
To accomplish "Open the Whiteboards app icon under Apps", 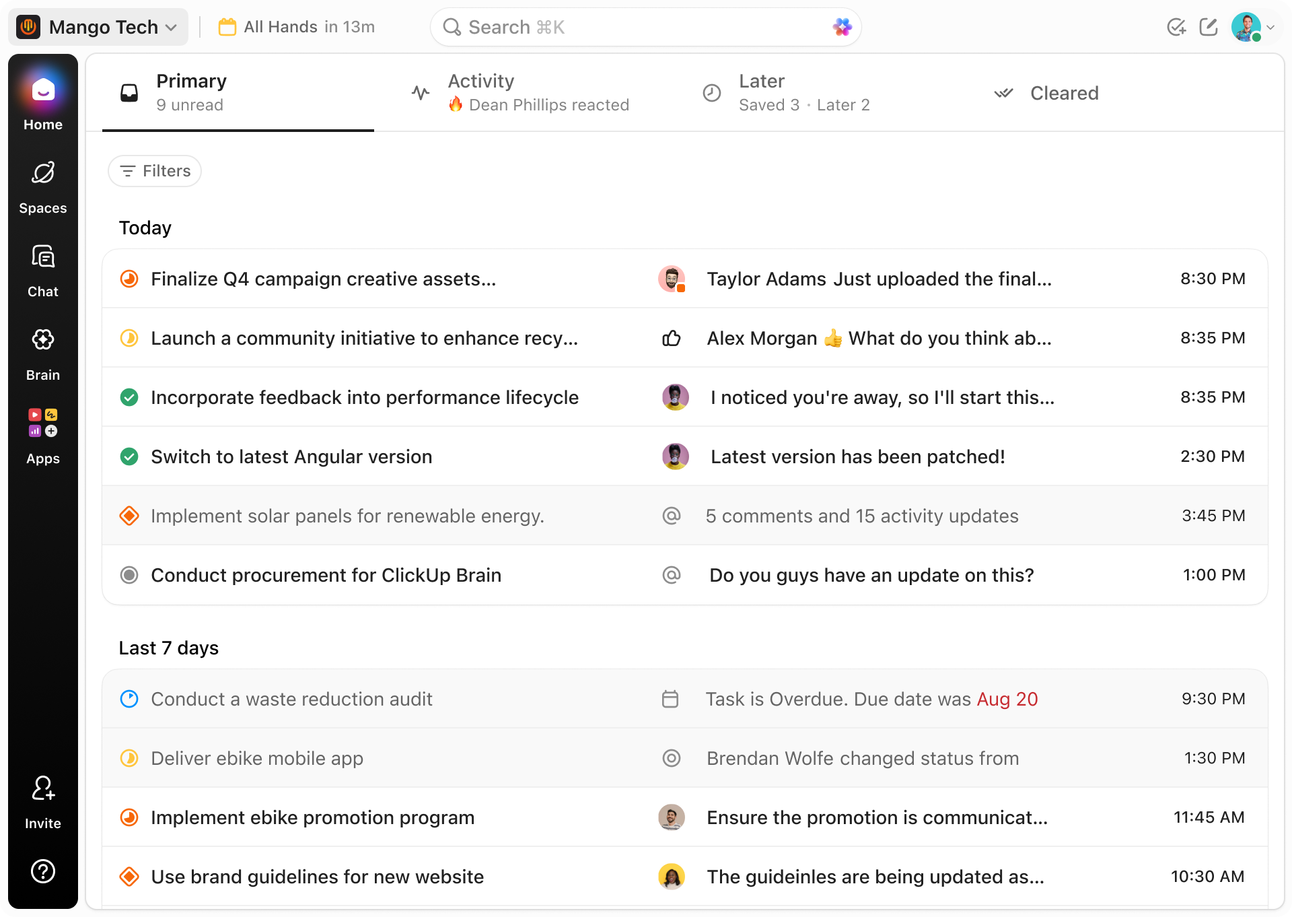I will pos(52,415).
